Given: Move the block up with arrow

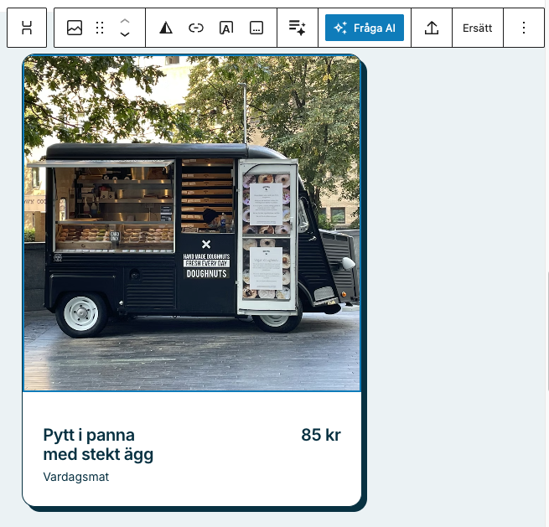Looking at the screenshot, I should pyautogui.click(x=125, y=21).
